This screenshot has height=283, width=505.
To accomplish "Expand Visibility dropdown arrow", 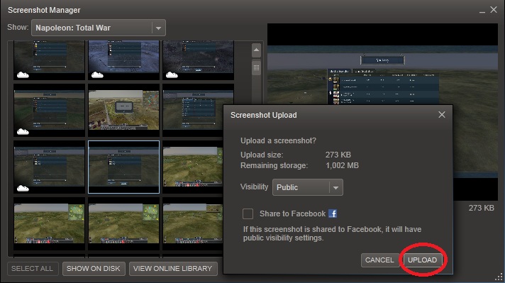I will [336, 187].
